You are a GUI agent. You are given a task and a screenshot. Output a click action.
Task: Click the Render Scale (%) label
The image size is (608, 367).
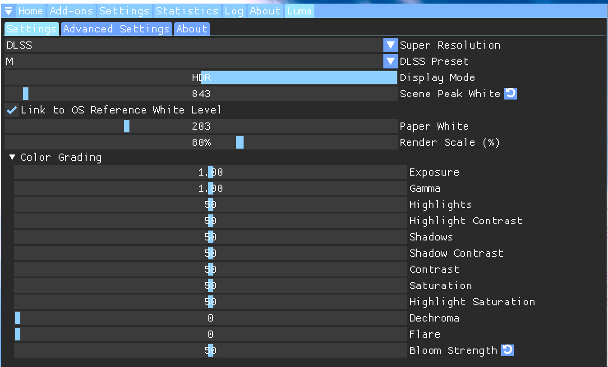[x=450, y=142]
